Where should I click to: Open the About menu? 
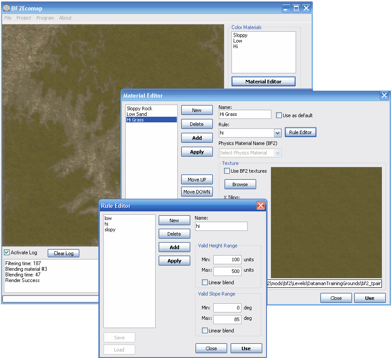pos(65,18)
